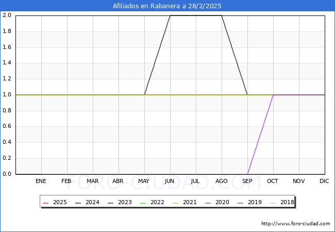Click the dark gray 2024 legend swatch
This screenshot has width=335, height=232.
click(78, 203)
